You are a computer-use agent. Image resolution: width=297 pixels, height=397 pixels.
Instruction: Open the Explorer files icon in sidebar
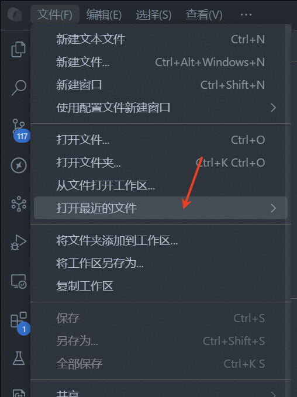[x=19, y=49]
